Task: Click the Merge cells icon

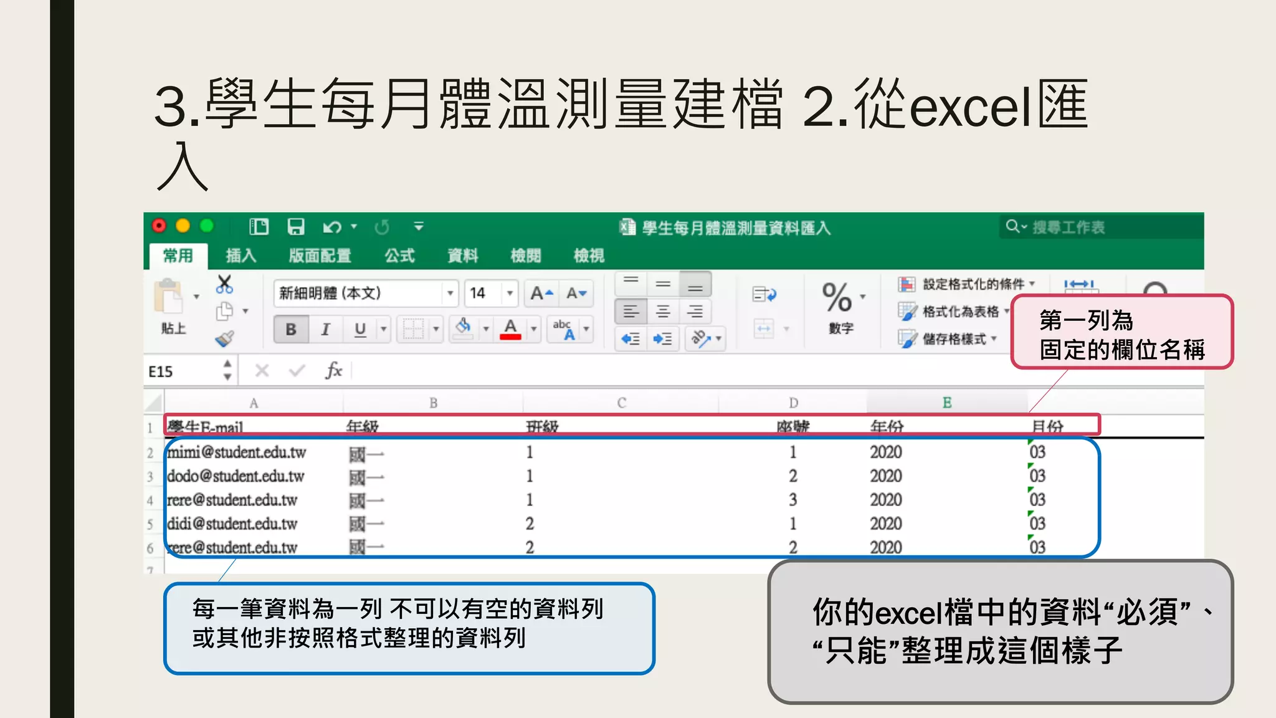Action: (x=764, y=328)
